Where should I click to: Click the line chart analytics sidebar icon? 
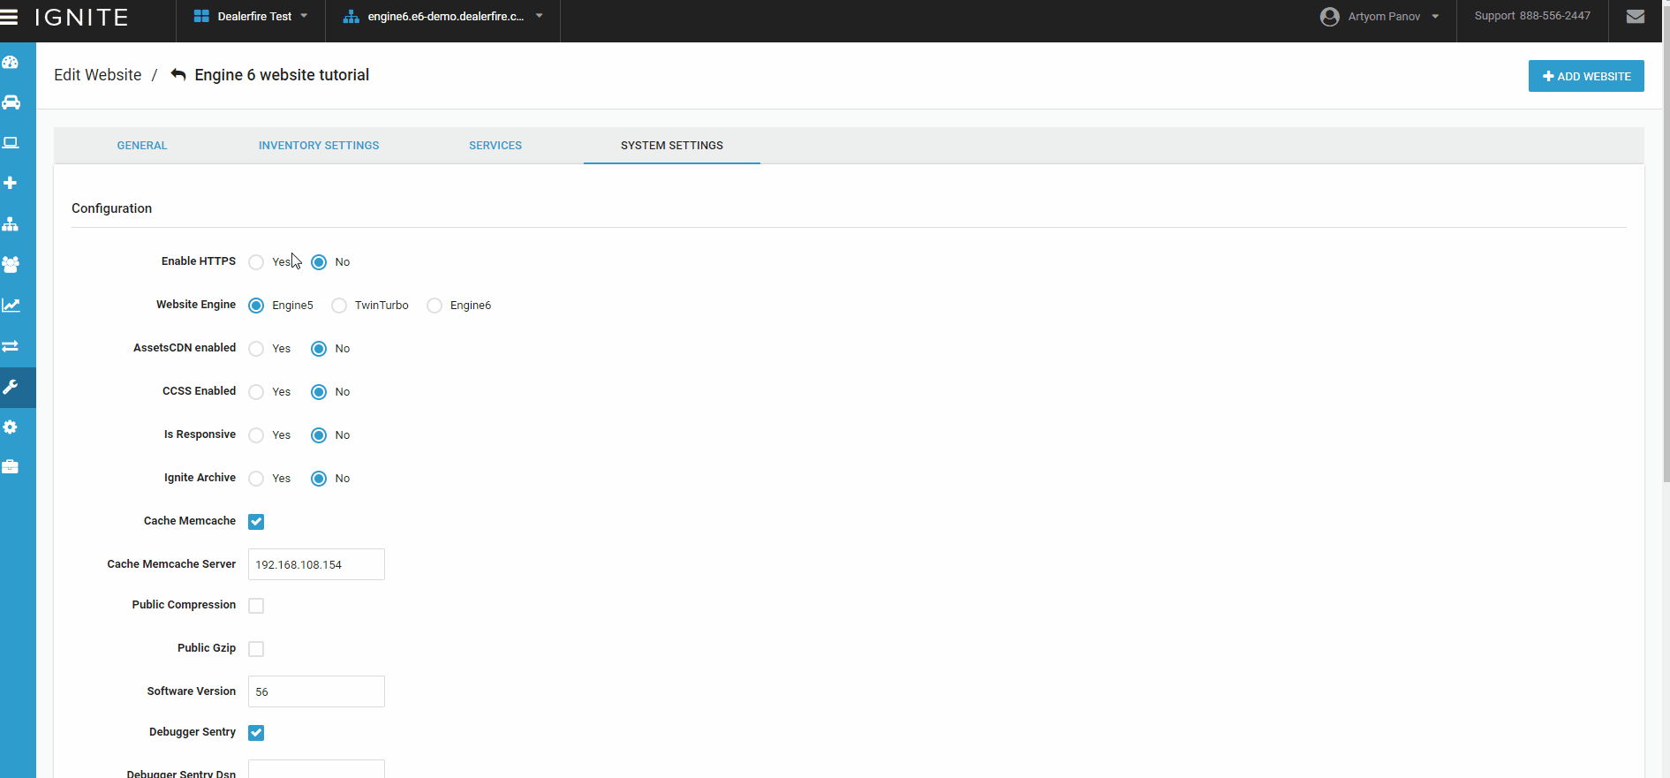click(11, 306)
